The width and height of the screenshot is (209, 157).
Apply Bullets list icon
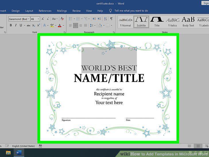(71, 19)
